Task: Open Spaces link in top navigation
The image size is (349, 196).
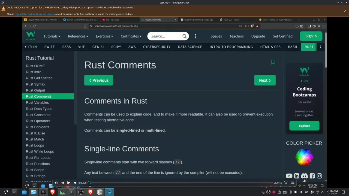Action: click(x=216, y=36)
